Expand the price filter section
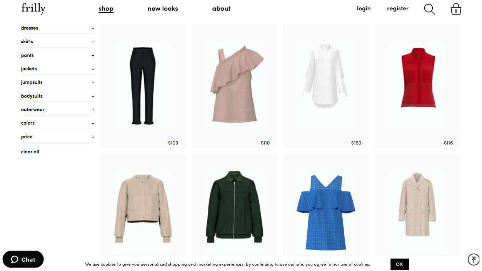 (x=58, y=137)
